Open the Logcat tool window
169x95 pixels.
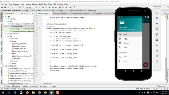[x=34, y=86]
